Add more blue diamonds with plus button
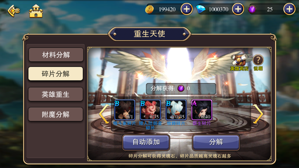 coord(238,9)
